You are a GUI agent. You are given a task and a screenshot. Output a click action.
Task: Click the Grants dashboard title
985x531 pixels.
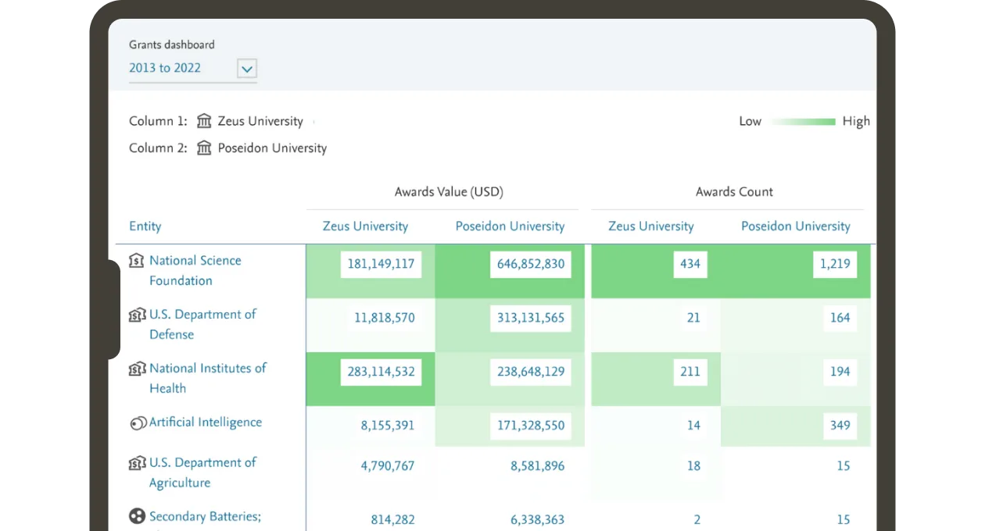pos(172,45)
